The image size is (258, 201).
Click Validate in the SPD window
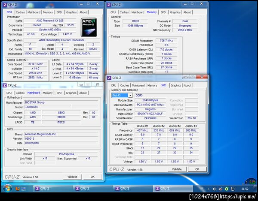click(177, 169)
